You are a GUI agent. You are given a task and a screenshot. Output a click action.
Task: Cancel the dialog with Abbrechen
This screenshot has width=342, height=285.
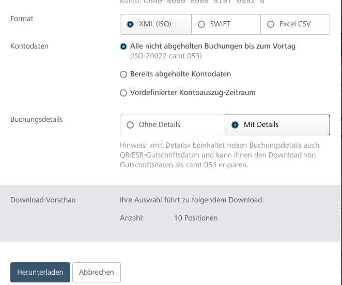[97, 272]
